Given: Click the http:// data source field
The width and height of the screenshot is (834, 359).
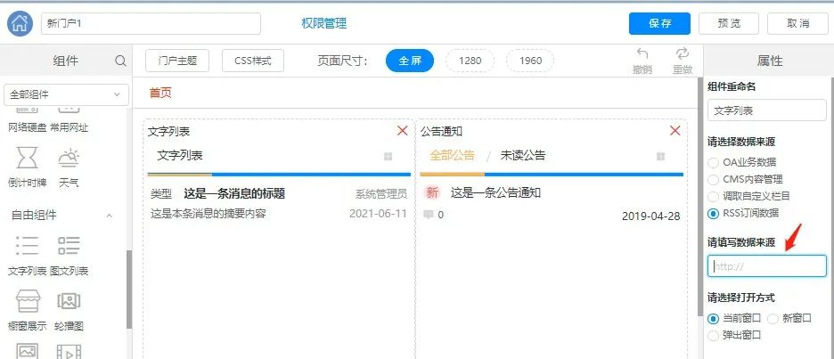Looking at the screenshot, I should (767, 266).
